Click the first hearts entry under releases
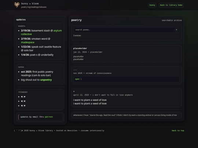The width and height of the screenshot is (198, 148). [23, 97]
